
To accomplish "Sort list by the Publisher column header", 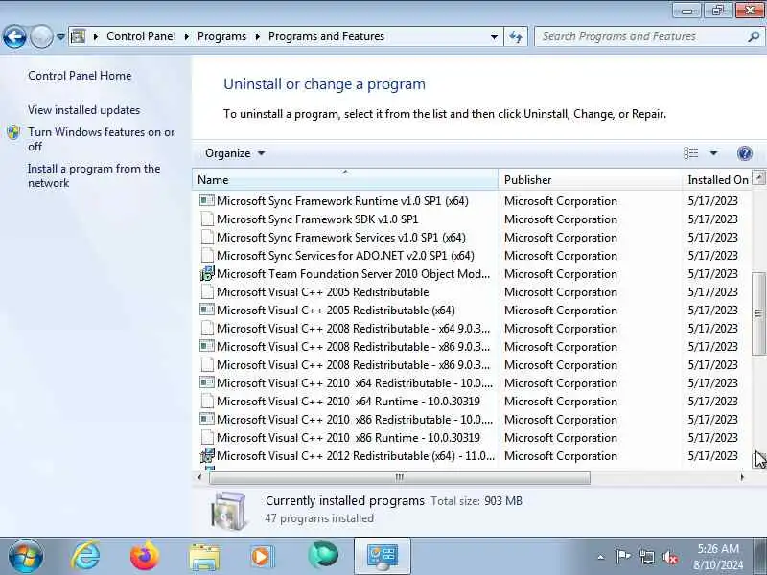I will (x=590, y=180).
